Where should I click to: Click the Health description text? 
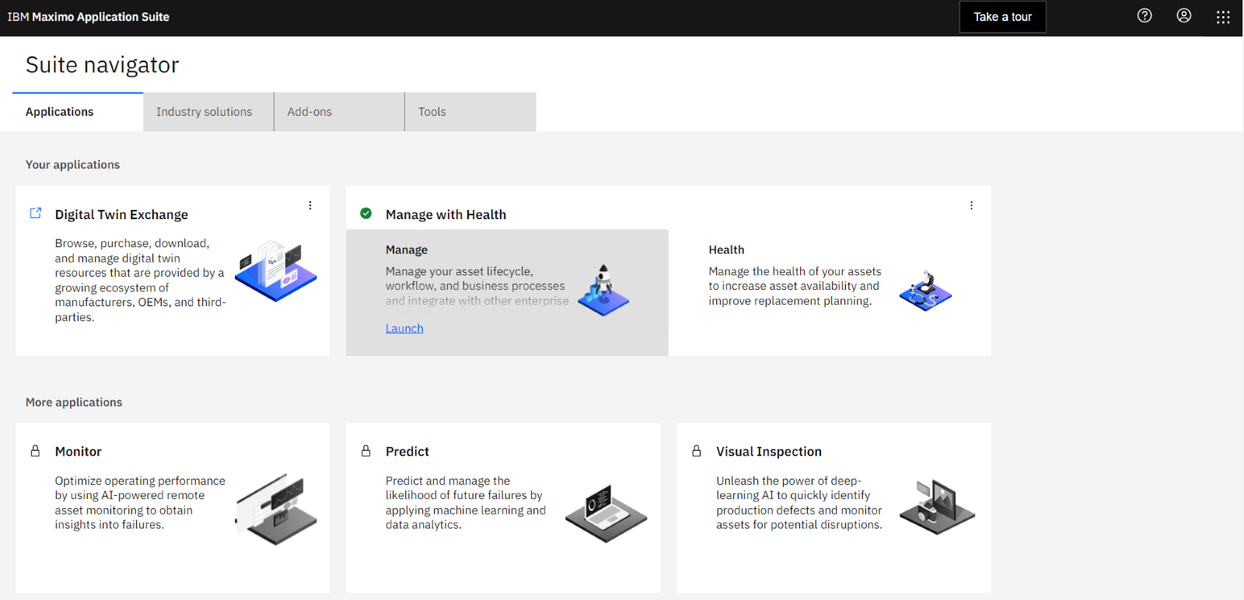[795, 286]
